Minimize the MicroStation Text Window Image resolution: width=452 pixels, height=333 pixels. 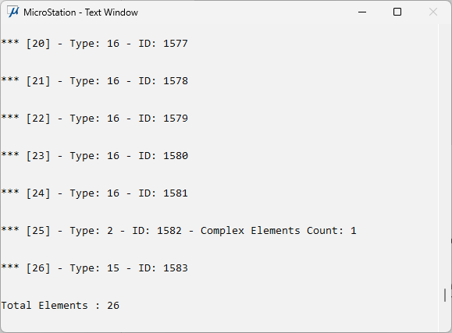tap(362, 12)
